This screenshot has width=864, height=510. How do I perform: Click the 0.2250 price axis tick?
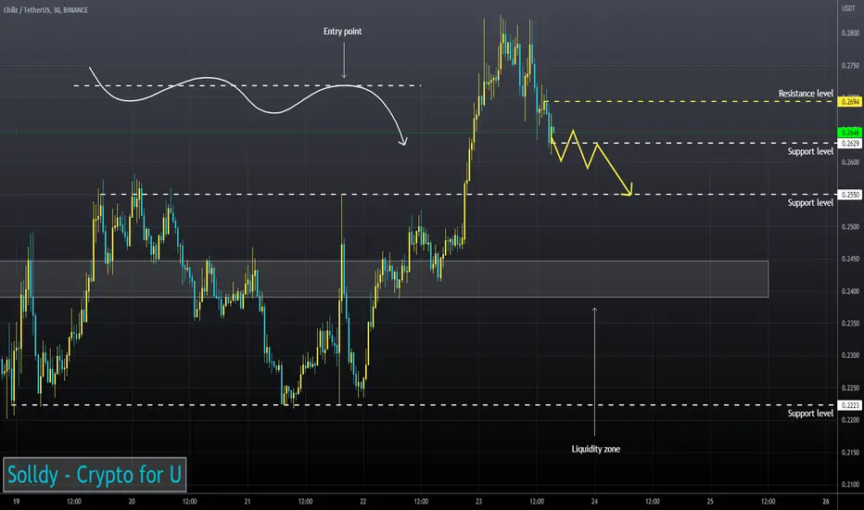click(850, 388)
